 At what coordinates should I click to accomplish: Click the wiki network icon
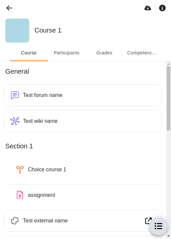point(15,121)
